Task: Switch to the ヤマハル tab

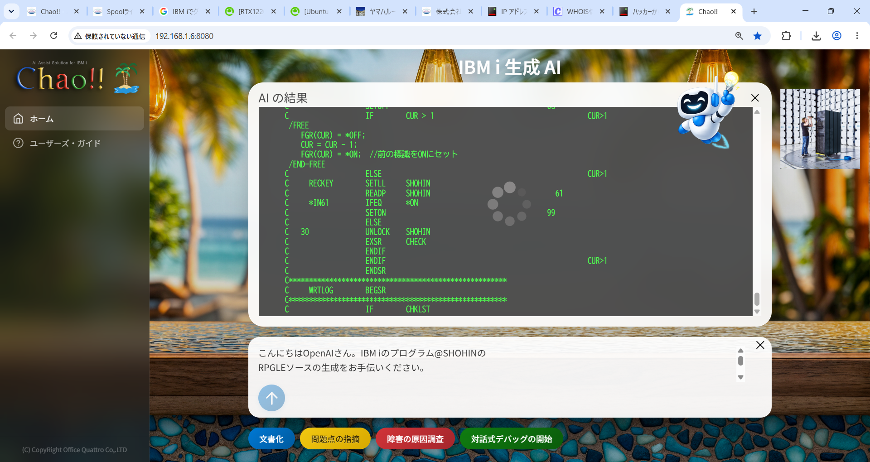Action: 382,11
